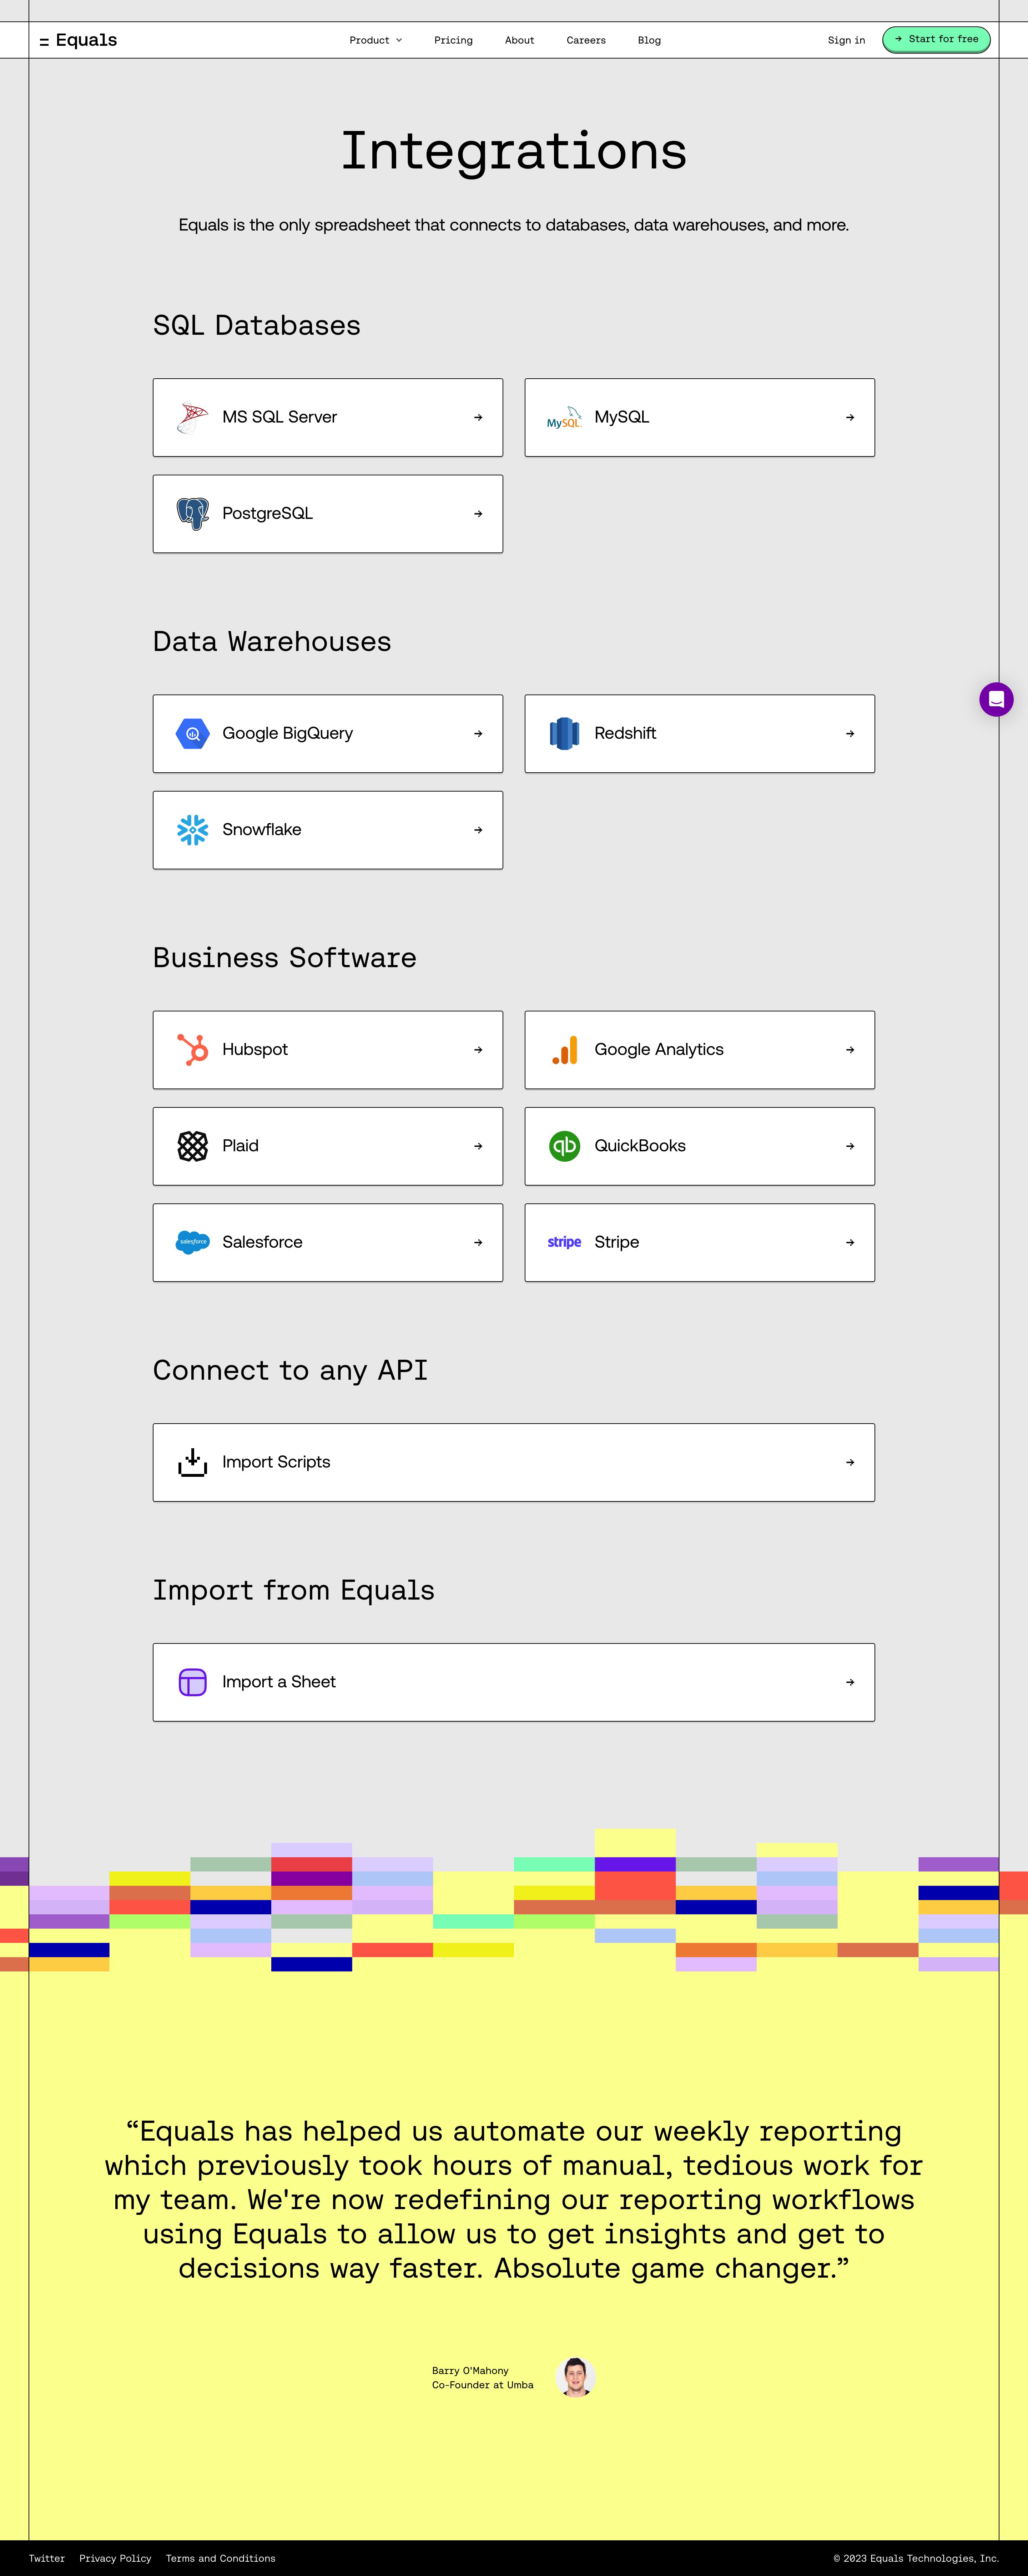Go home via the Equals logo
The width and height of the screenshot is (1028, 2576).
coord(78,40)
